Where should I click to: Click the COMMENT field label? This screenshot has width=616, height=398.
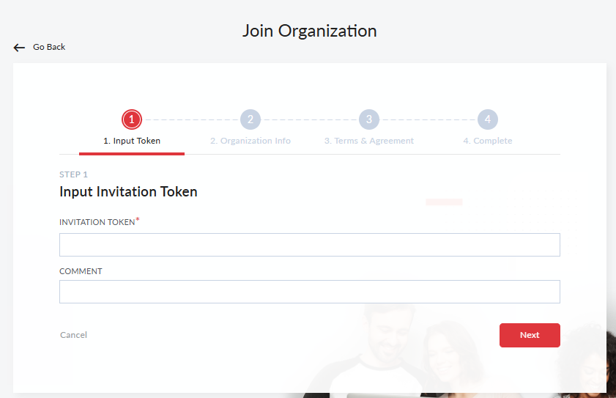click(x=81, y=271)
